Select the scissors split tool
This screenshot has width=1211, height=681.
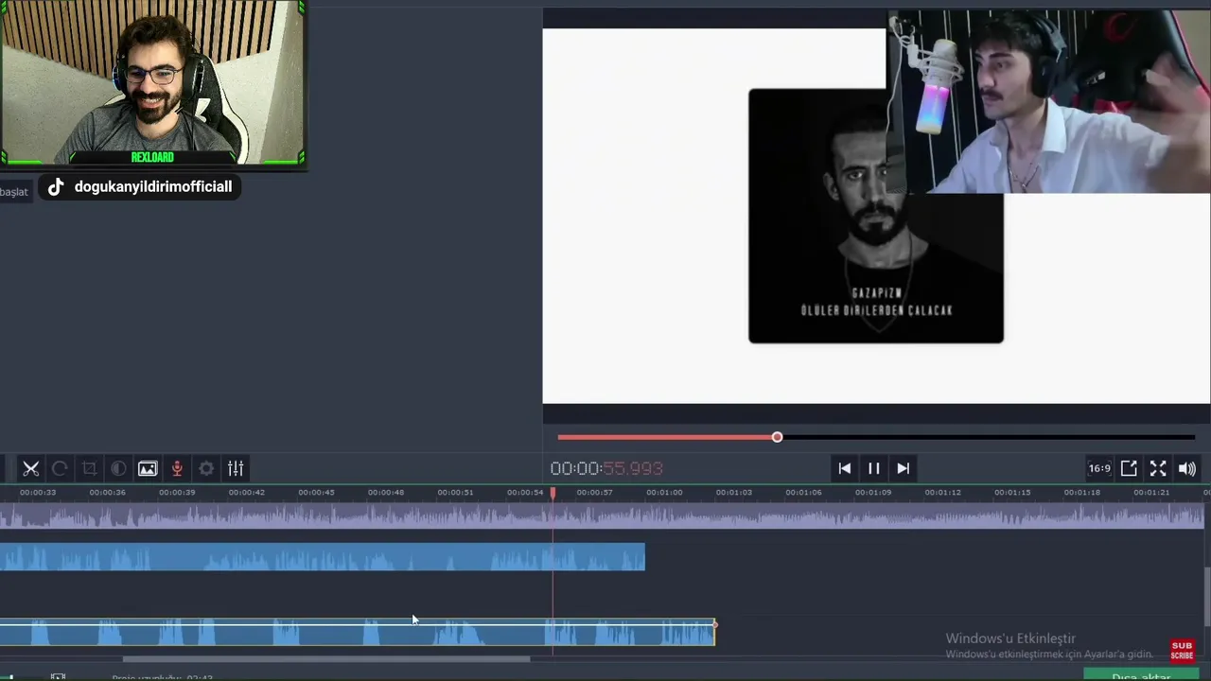(x=30, y=468)
